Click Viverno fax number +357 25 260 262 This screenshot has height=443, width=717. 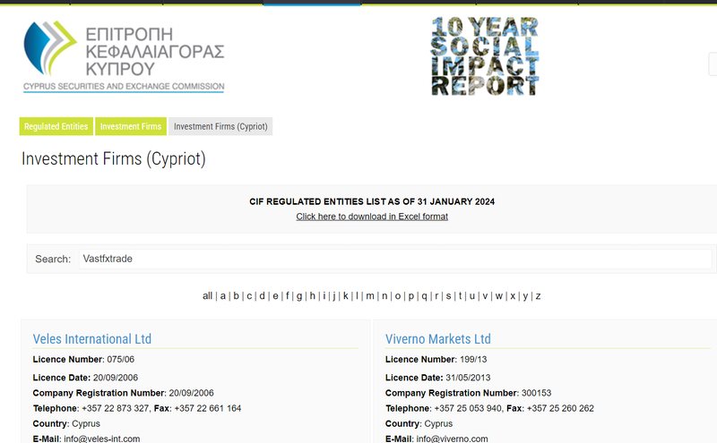tap(560, 408)
